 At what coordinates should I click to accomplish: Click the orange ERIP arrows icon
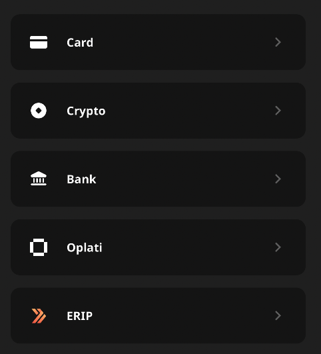tap(39, 315)
